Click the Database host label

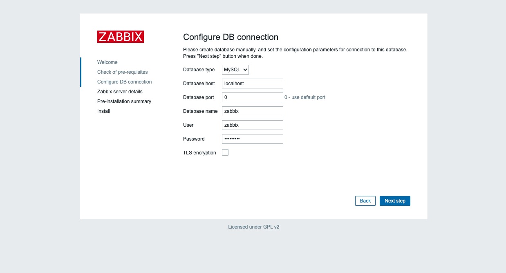pos(199,84)
